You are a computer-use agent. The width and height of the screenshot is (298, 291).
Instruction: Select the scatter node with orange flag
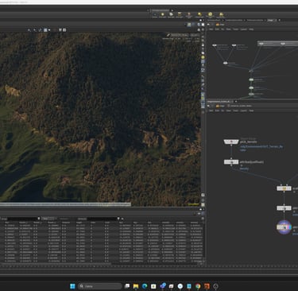coord(284,188)
